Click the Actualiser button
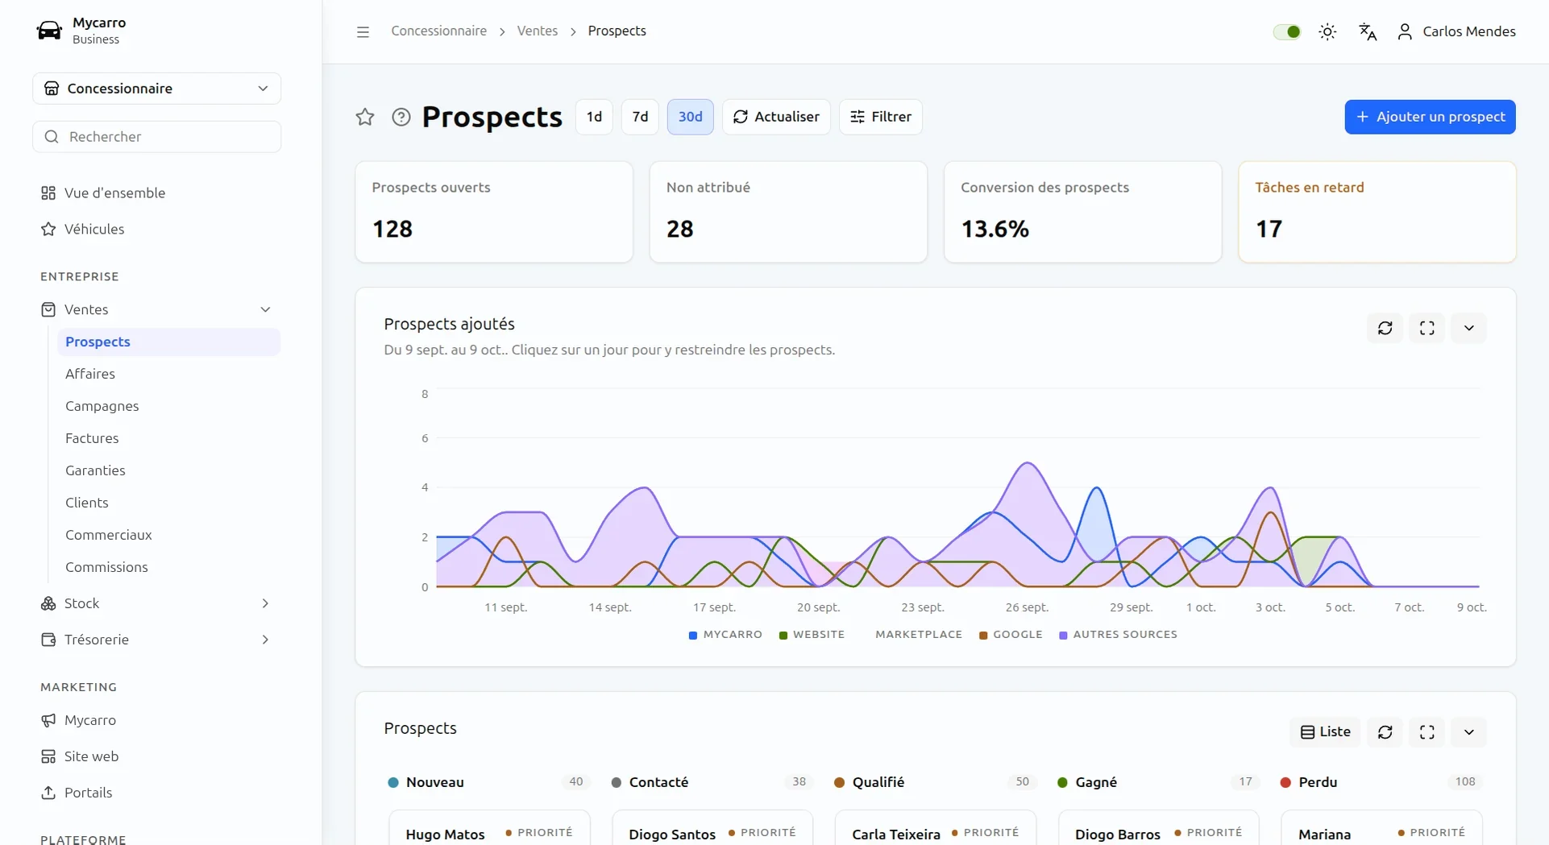Viewport: 1549px width, 845px height. coord(776,117)
